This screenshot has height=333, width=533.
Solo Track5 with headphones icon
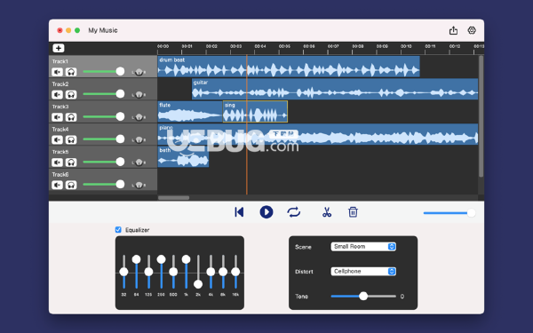pos(71,163)
